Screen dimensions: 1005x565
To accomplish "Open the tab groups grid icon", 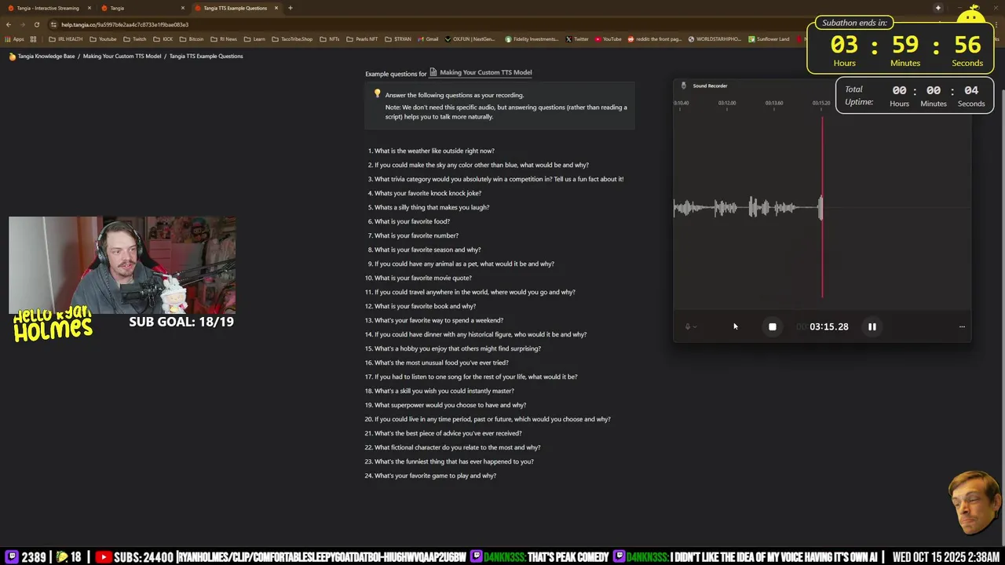I will tap(33, 39).
